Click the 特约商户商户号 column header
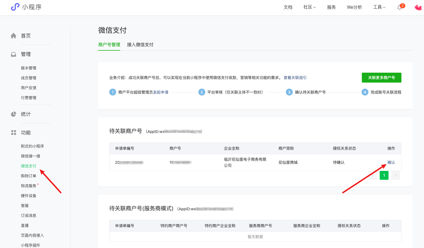The width and height of the screenshot is (424, 248). point(174,226)
